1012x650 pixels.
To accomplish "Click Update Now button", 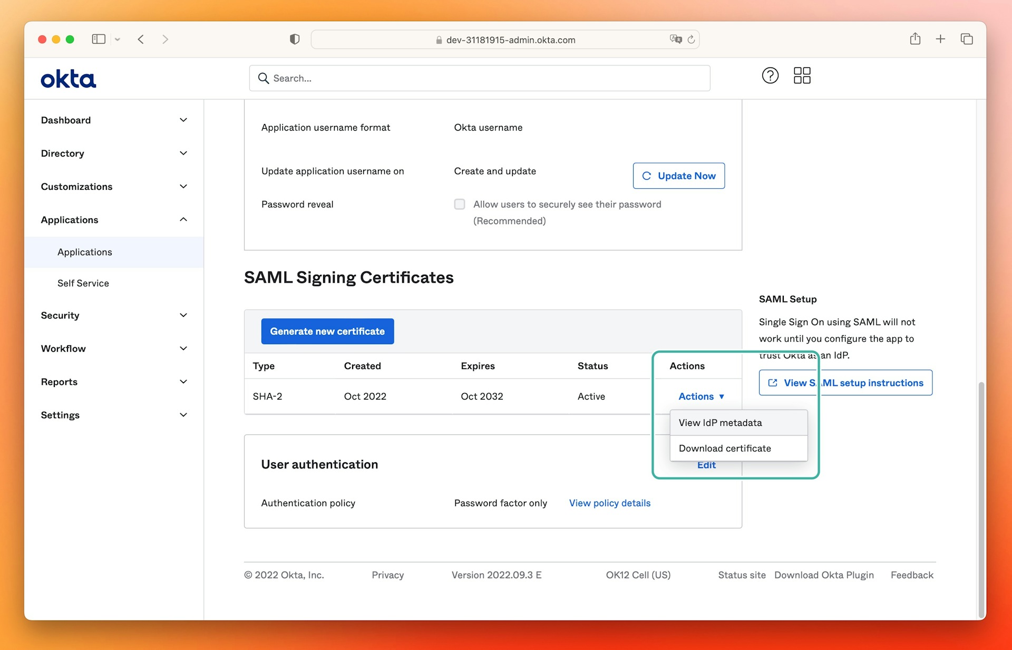I will pyautogui.click(x=678, y=176).
